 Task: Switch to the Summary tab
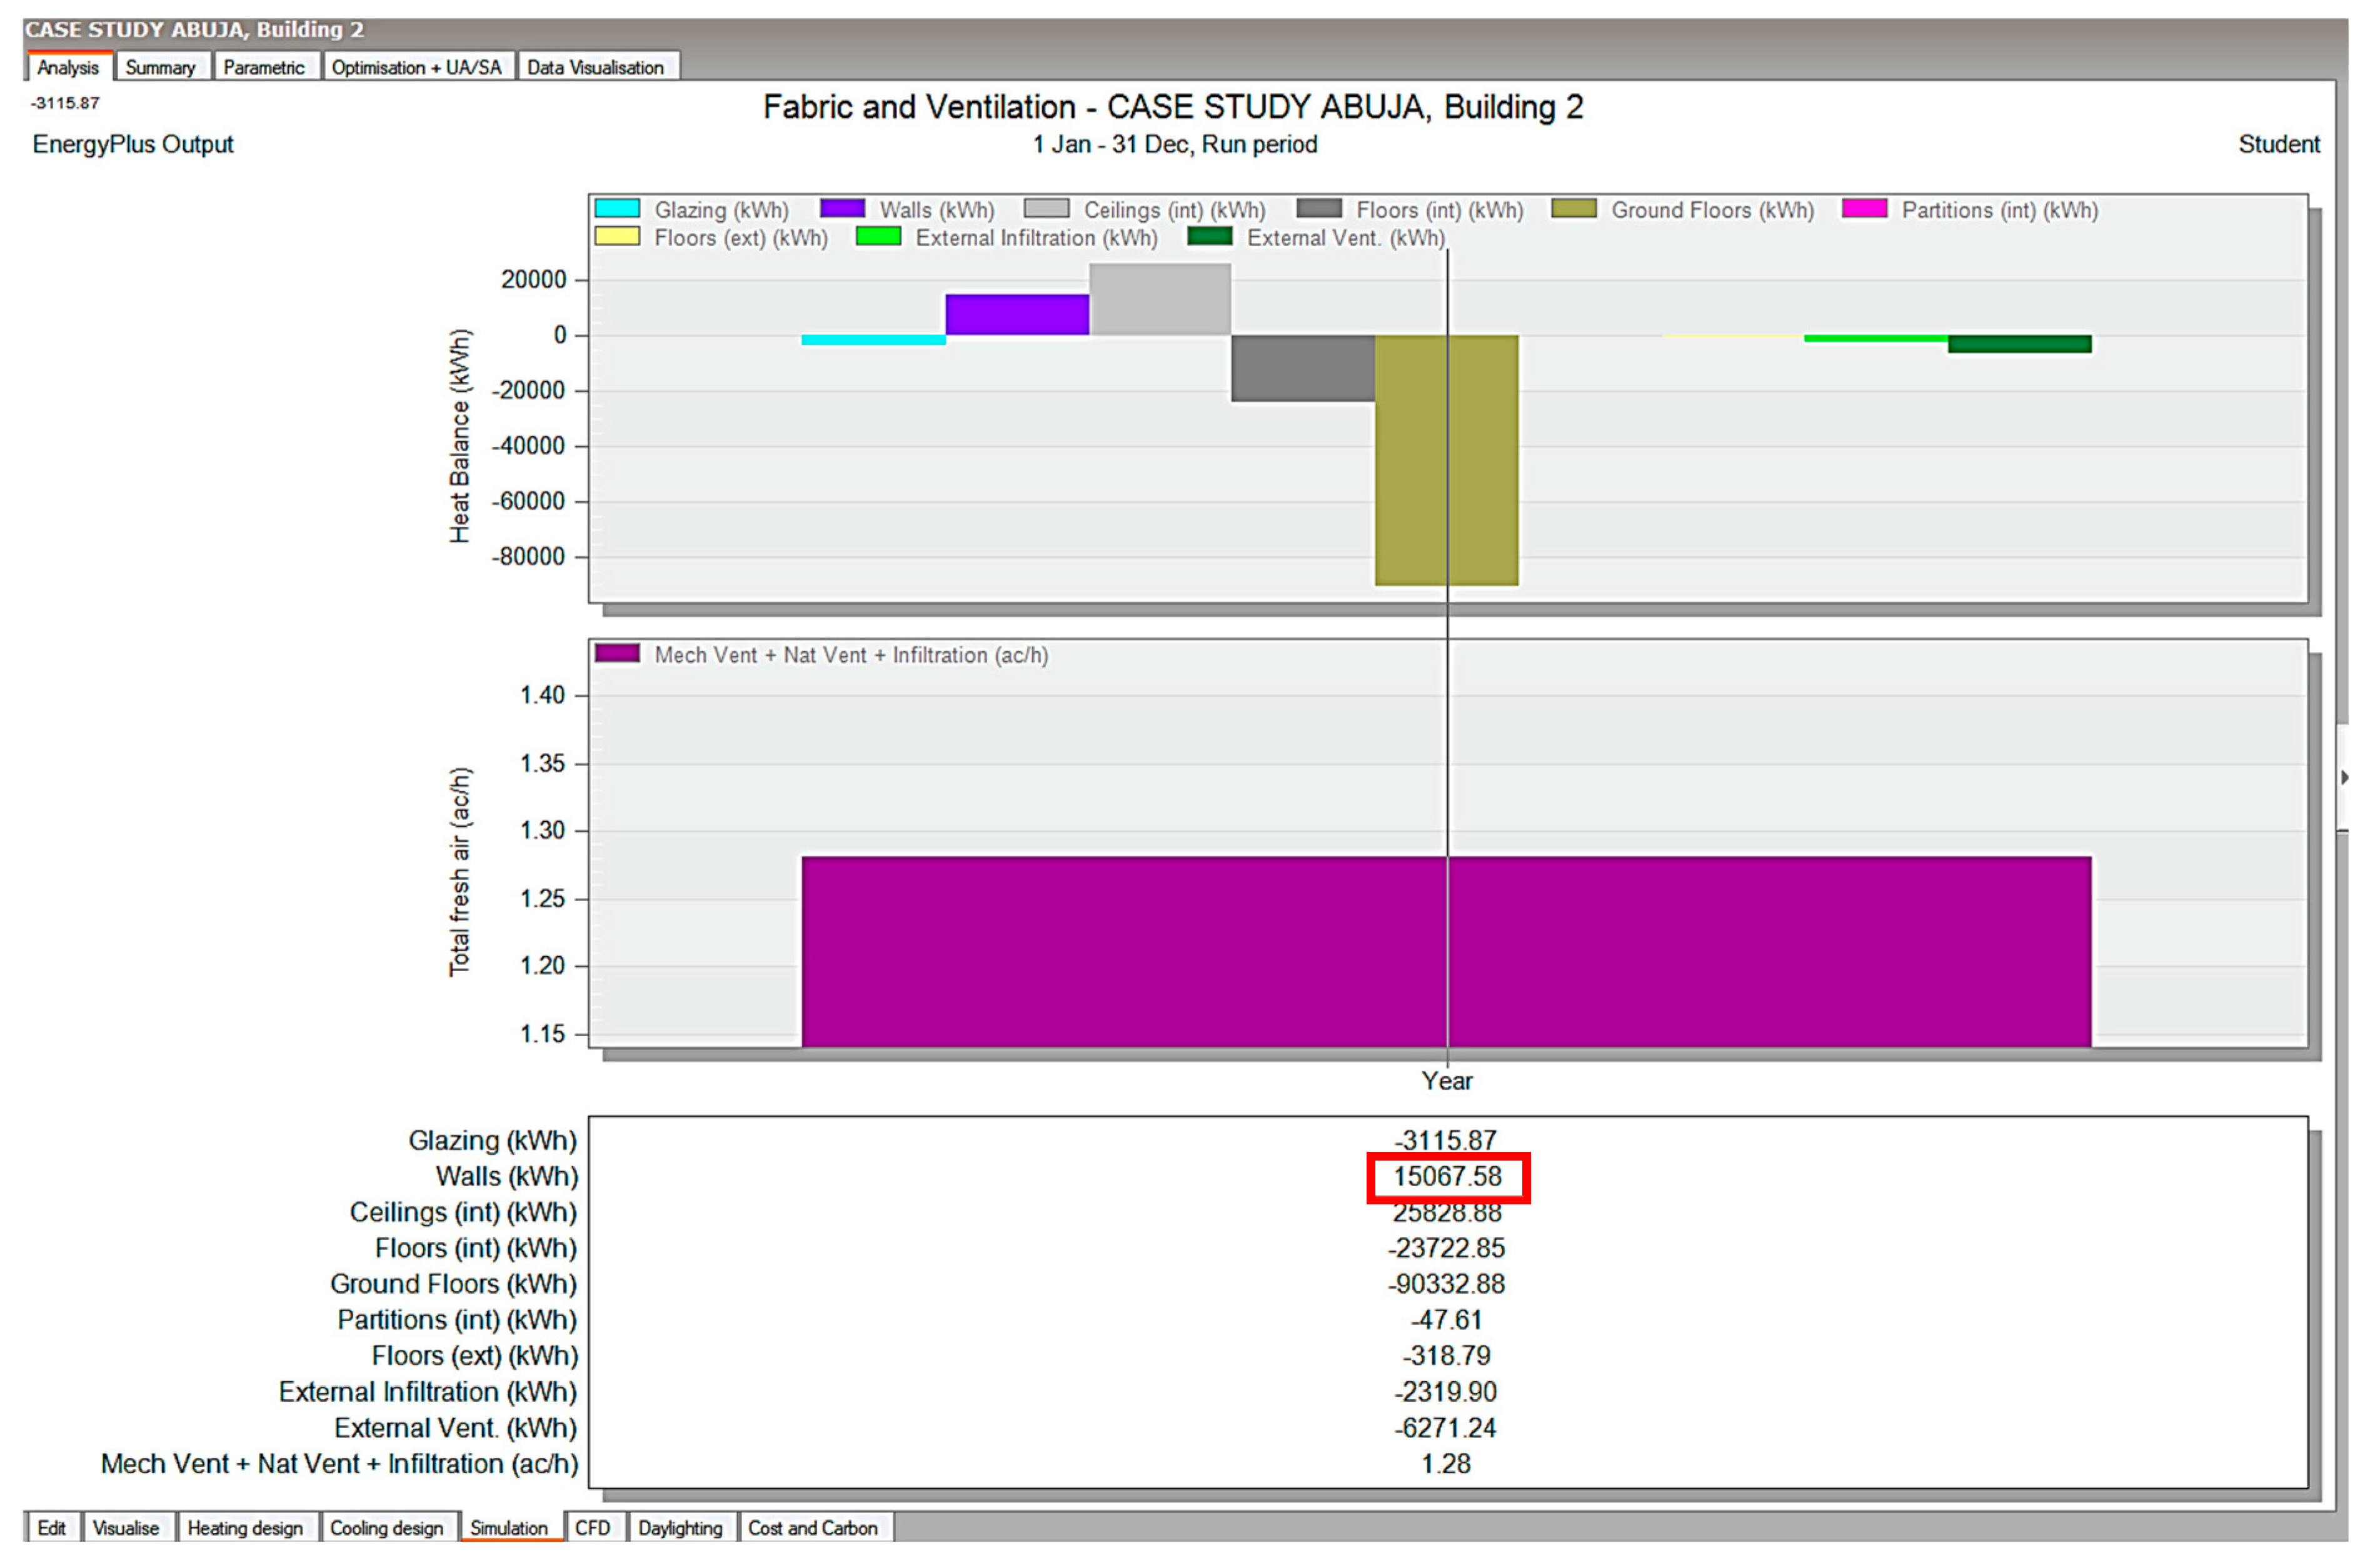(160, 67)
